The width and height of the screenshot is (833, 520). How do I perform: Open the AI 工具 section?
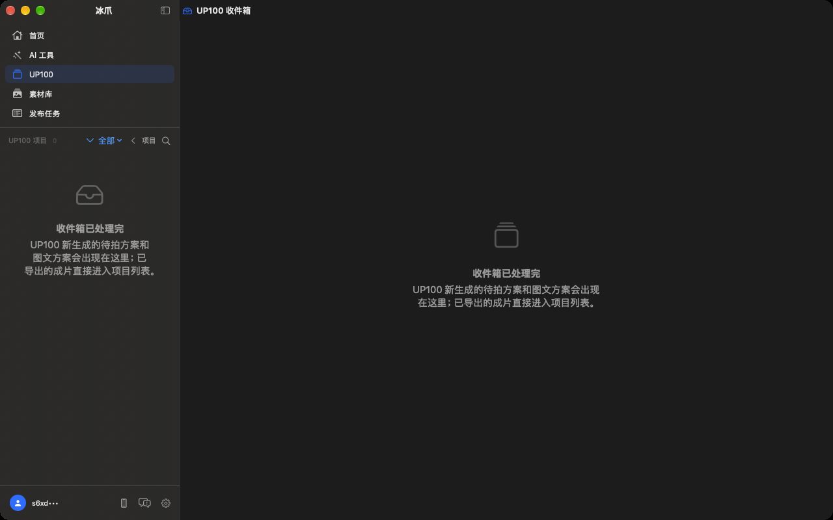pos(90,55)
